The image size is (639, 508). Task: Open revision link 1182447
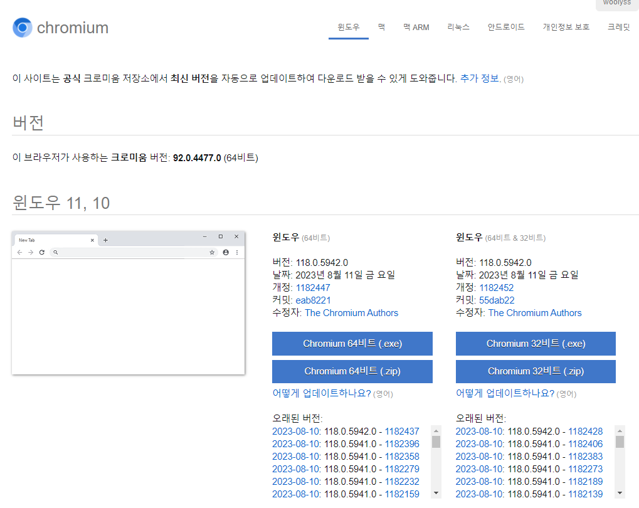pos(313,288)
